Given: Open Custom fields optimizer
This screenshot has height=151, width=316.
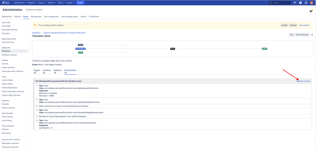Looking at the screenshot, I should (x=11, y=95).
